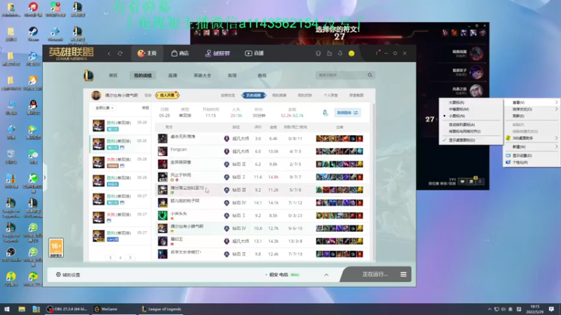Click the 数据图表 toggle button

347,113
